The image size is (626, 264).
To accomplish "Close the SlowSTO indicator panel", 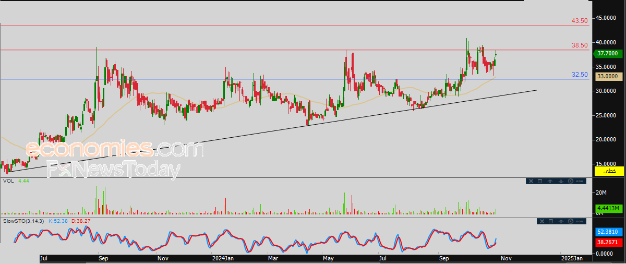I will [542, 221].
